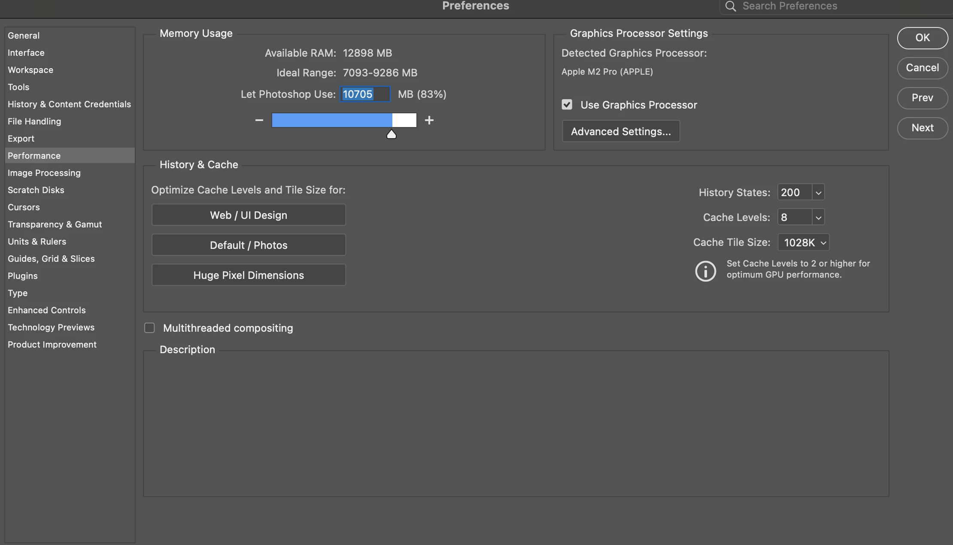
Task: Select the Image Processing category
Action: 44,173
